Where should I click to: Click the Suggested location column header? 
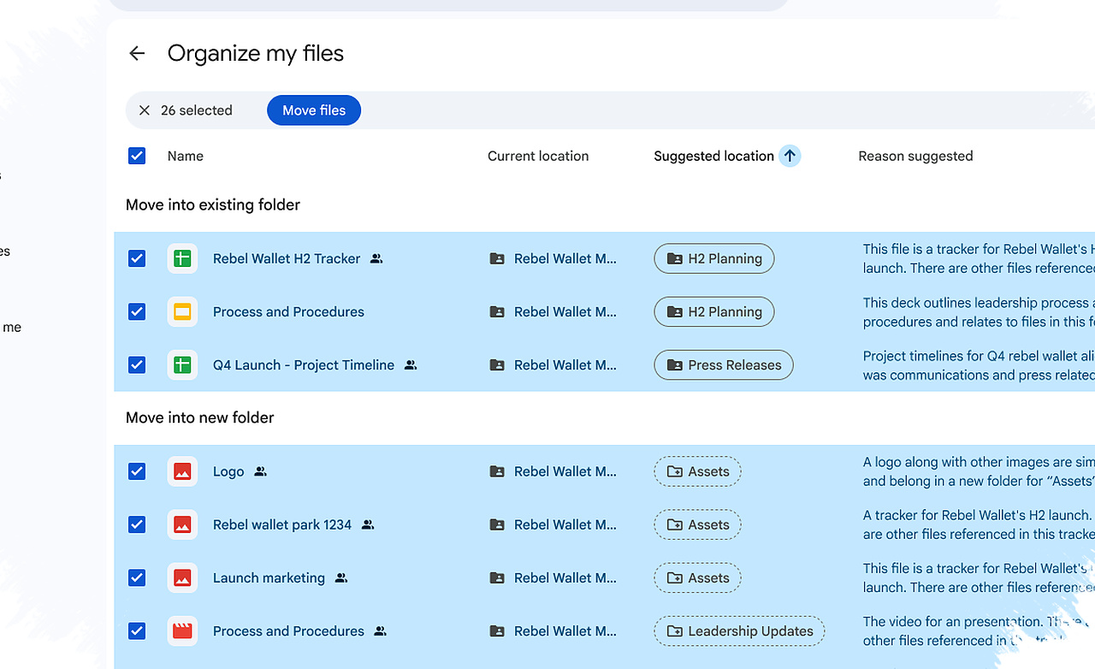pos(713,156)
